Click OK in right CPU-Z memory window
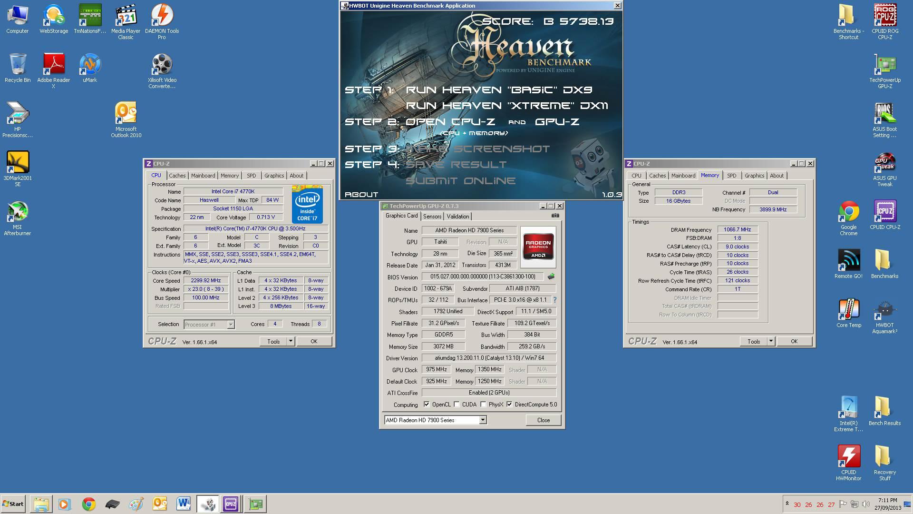The image size is (913, 514). (794, 341)
